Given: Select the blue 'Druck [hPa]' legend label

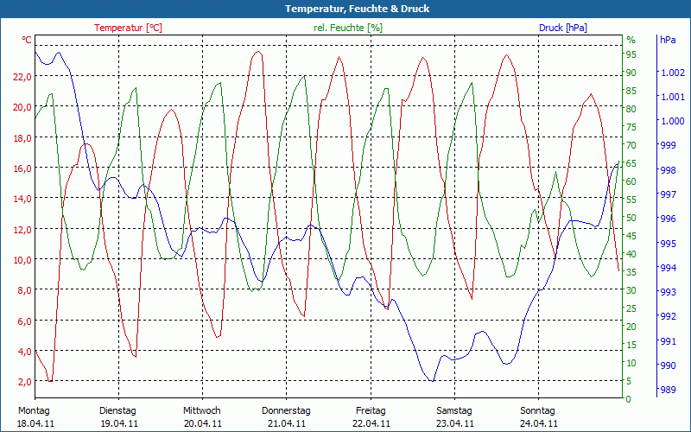Looking at the screenshot, I should (x=563, y=28).
